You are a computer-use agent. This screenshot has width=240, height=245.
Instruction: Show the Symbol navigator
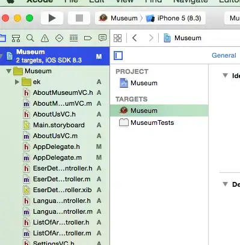[16, 38]
